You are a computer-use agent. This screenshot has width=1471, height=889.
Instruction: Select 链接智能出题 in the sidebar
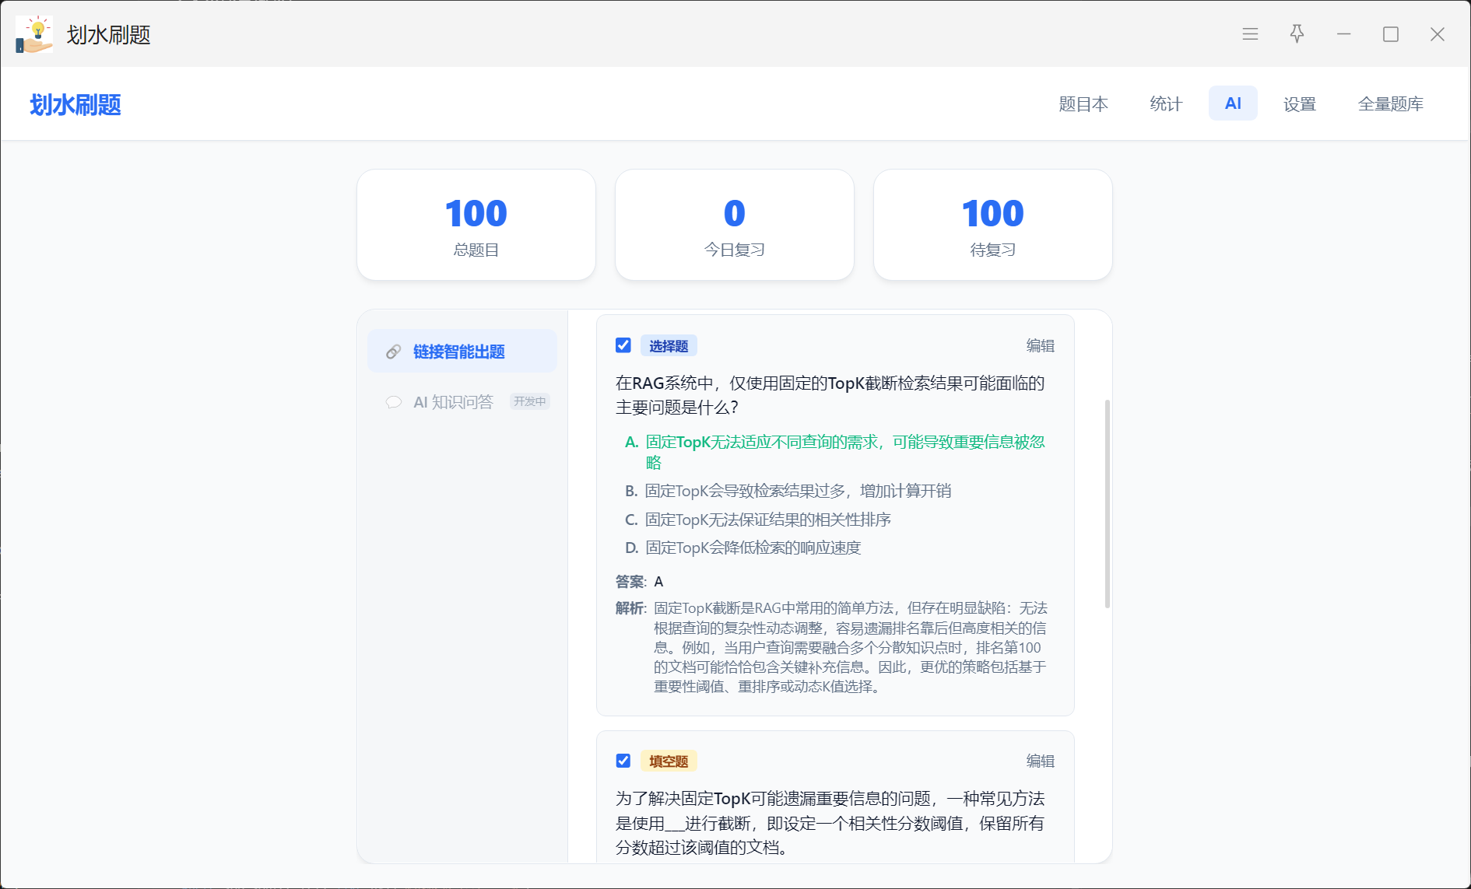coord(462,352)
